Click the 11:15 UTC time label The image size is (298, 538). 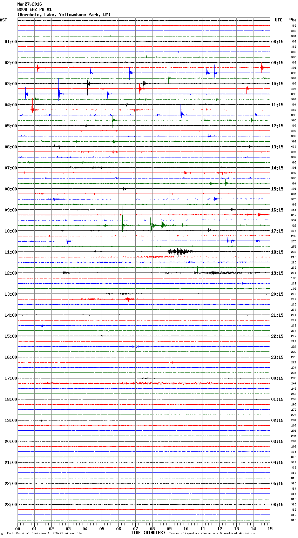tap(277, 105)
